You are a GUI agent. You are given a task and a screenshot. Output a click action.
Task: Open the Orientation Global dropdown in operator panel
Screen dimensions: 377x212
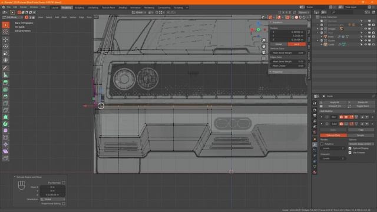click(52, 199)
